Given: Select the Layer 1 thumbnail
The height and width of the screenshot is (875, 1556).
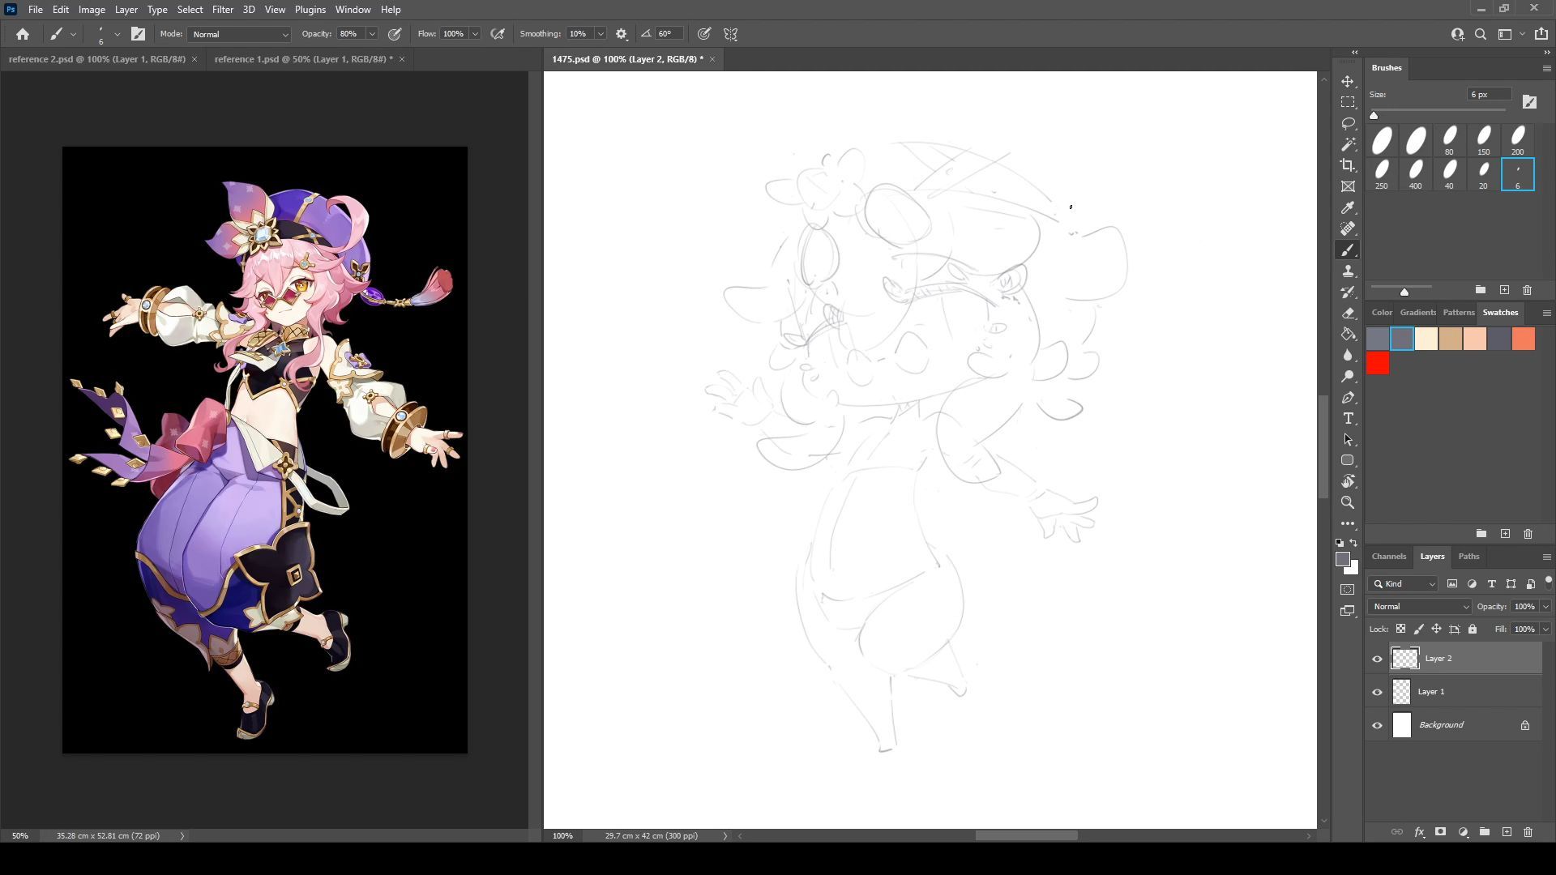Looking at the screenshot, I should (x=1402, y=692).
